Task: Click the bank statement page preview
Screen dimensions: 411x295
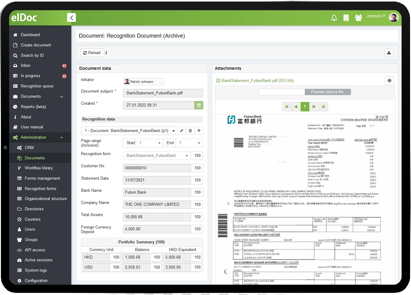Action: click(305, 199)
